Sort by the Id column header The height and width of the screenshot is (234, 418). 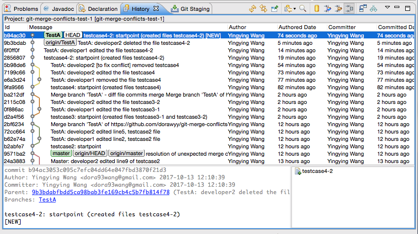click(15, 27)
